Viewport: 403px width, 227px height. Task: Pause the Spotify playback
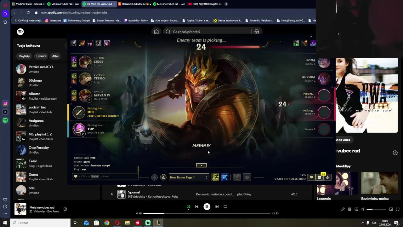point(207,207)
